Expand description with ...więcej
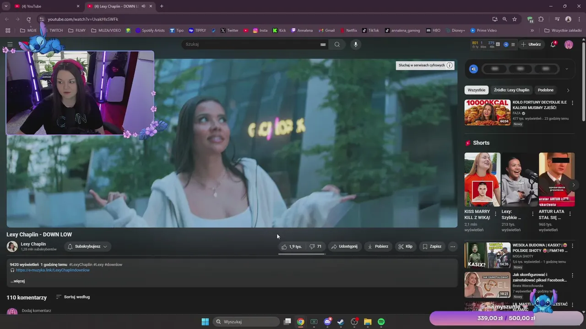586x329 pixels. point(17,281)
